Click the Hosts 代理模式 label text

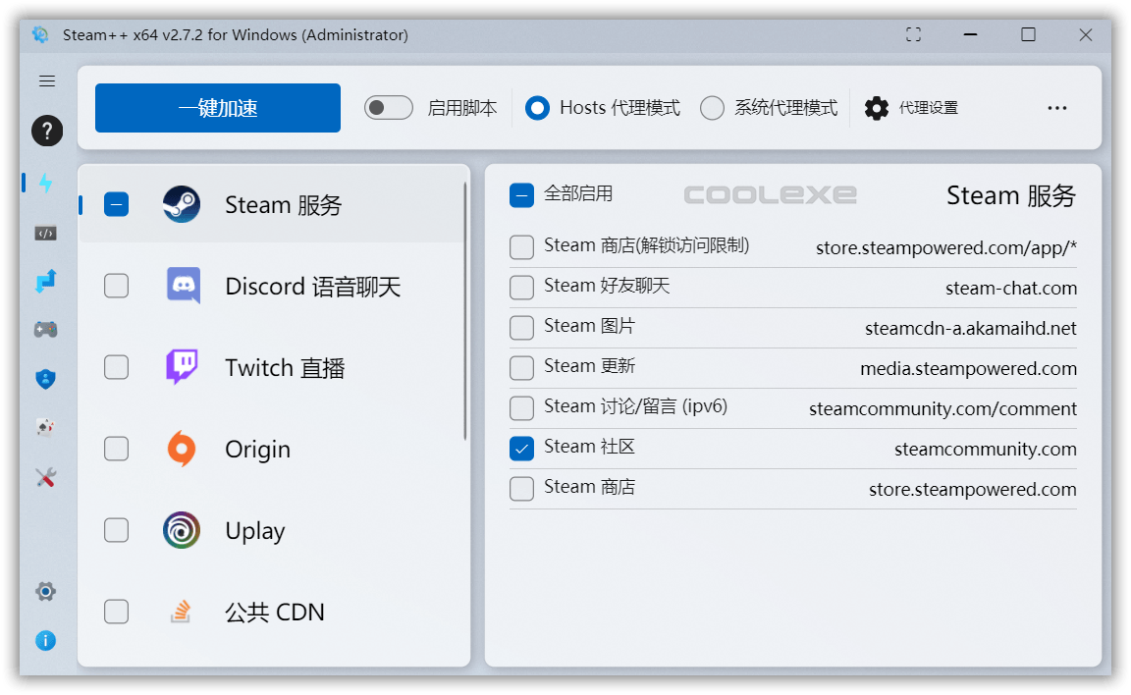point(619,108)
